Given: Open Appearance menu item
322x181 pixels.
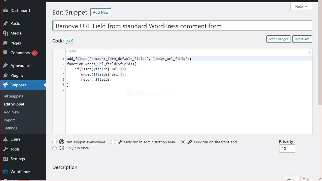Looking at the screenshot, I should pos(21,66).
